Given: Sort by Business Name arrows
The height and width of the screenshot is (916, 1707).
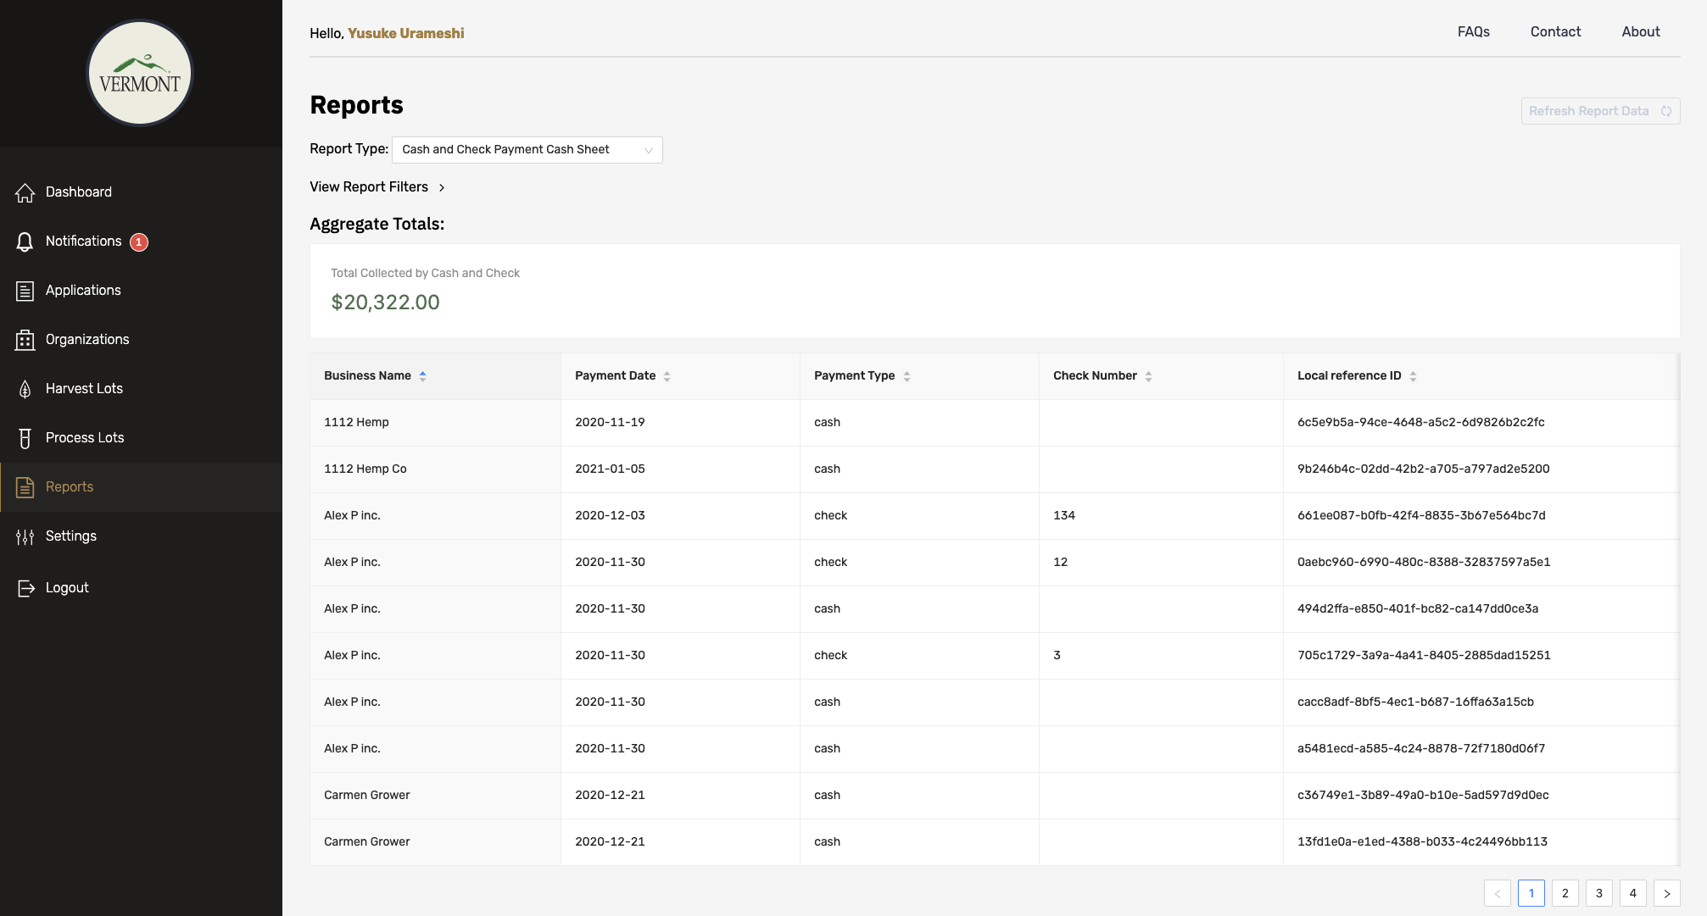Looking at the screenshot, I should click(422, 376).
